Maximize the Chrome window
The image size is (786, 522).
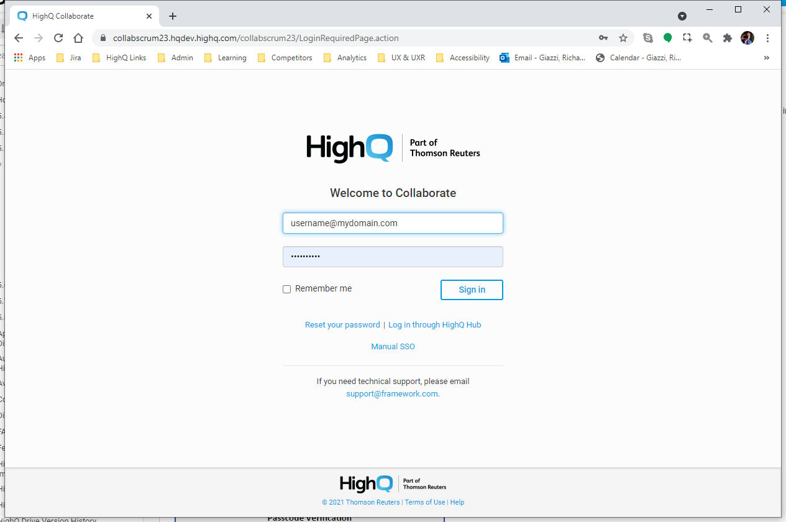[738, 9]
